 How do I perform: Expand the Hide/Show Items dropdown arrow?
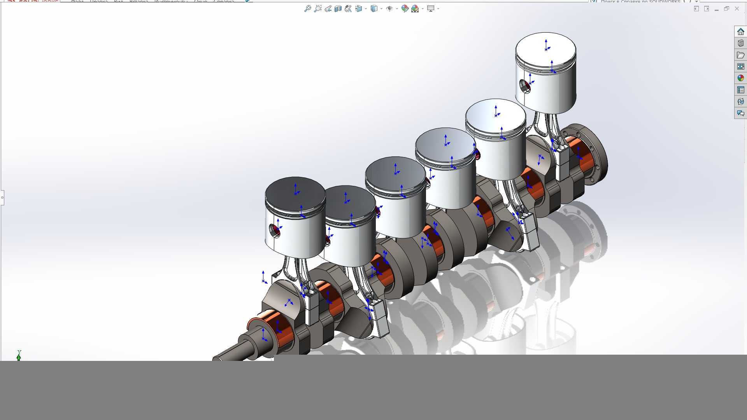pos(397,9)
